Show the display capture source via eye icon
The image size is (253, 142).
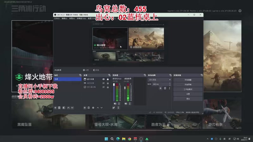click(104, 87)
